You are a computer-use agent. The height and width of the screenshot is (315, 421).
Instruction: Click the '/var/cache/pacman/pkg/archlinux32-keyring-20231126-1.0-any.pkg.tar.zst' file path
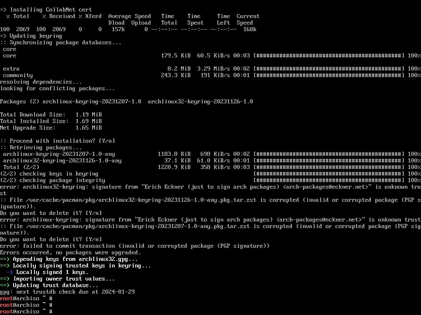pos(141,200)
